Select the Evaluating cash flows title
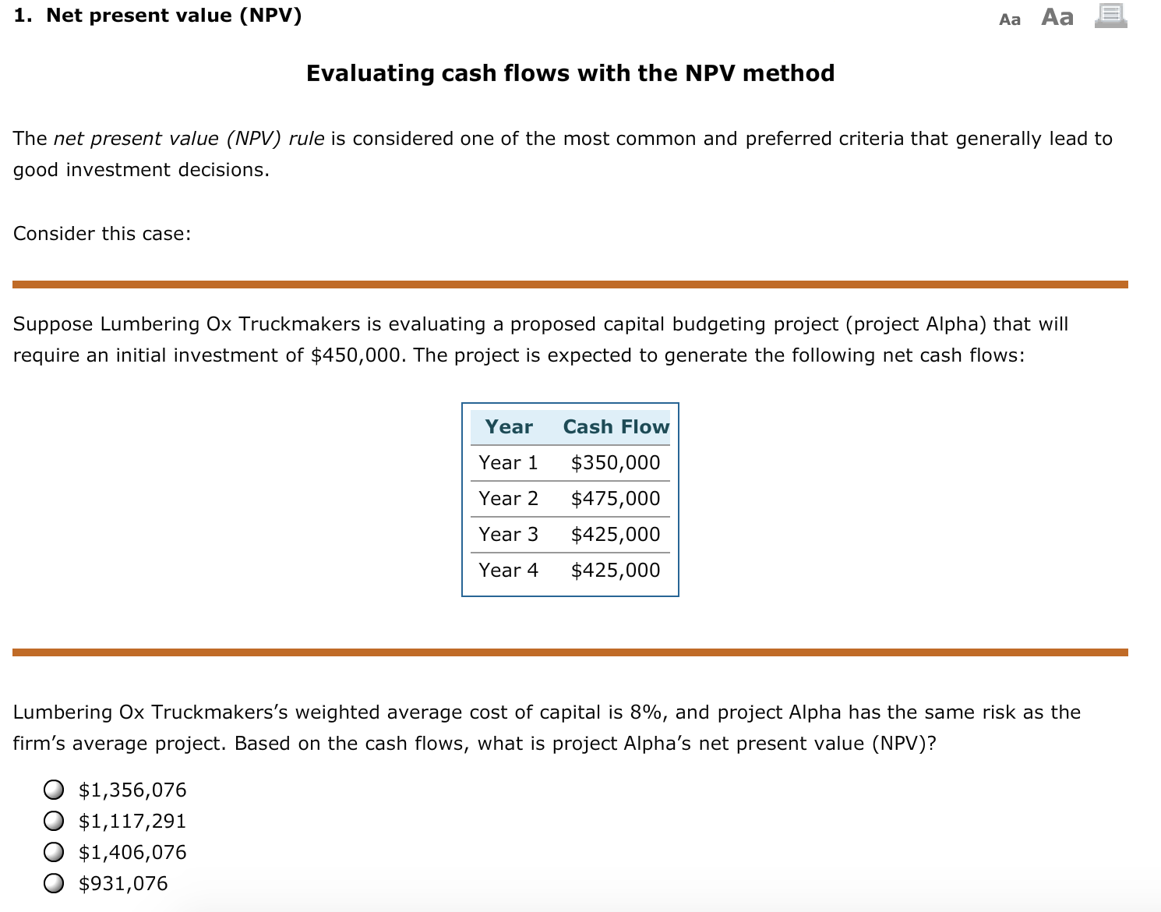1161x912 pixels. click(x=570, y=72)
